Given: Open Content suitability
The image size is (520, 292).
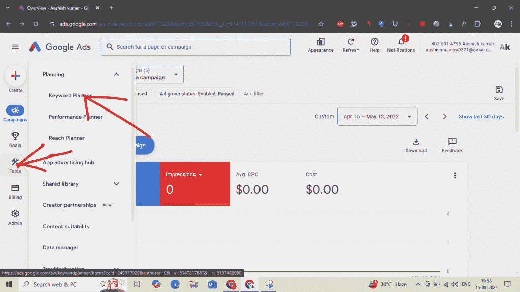Looking at the screenshot, I should (66, 227).
